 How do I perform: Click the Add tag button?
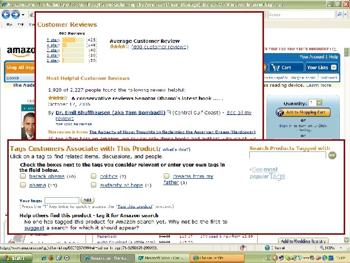[x=87, y=200]
